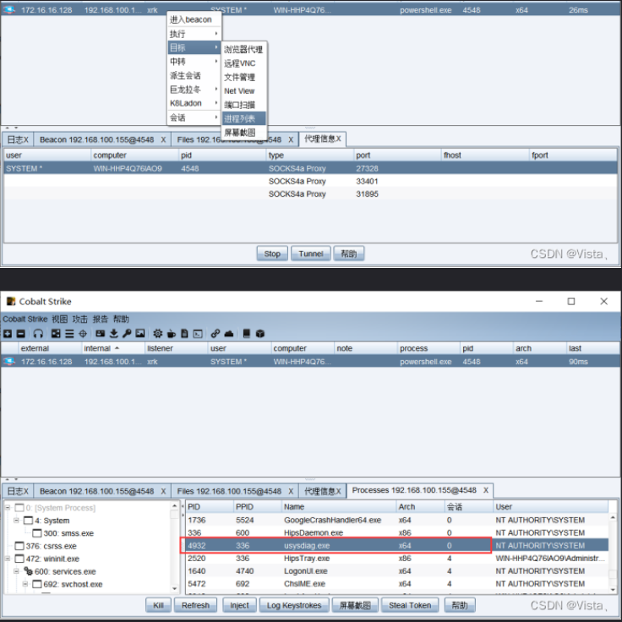
Task: Click the gear icon beside 600: services.exe
Action: pyautogui.click(x=28, y=571)
